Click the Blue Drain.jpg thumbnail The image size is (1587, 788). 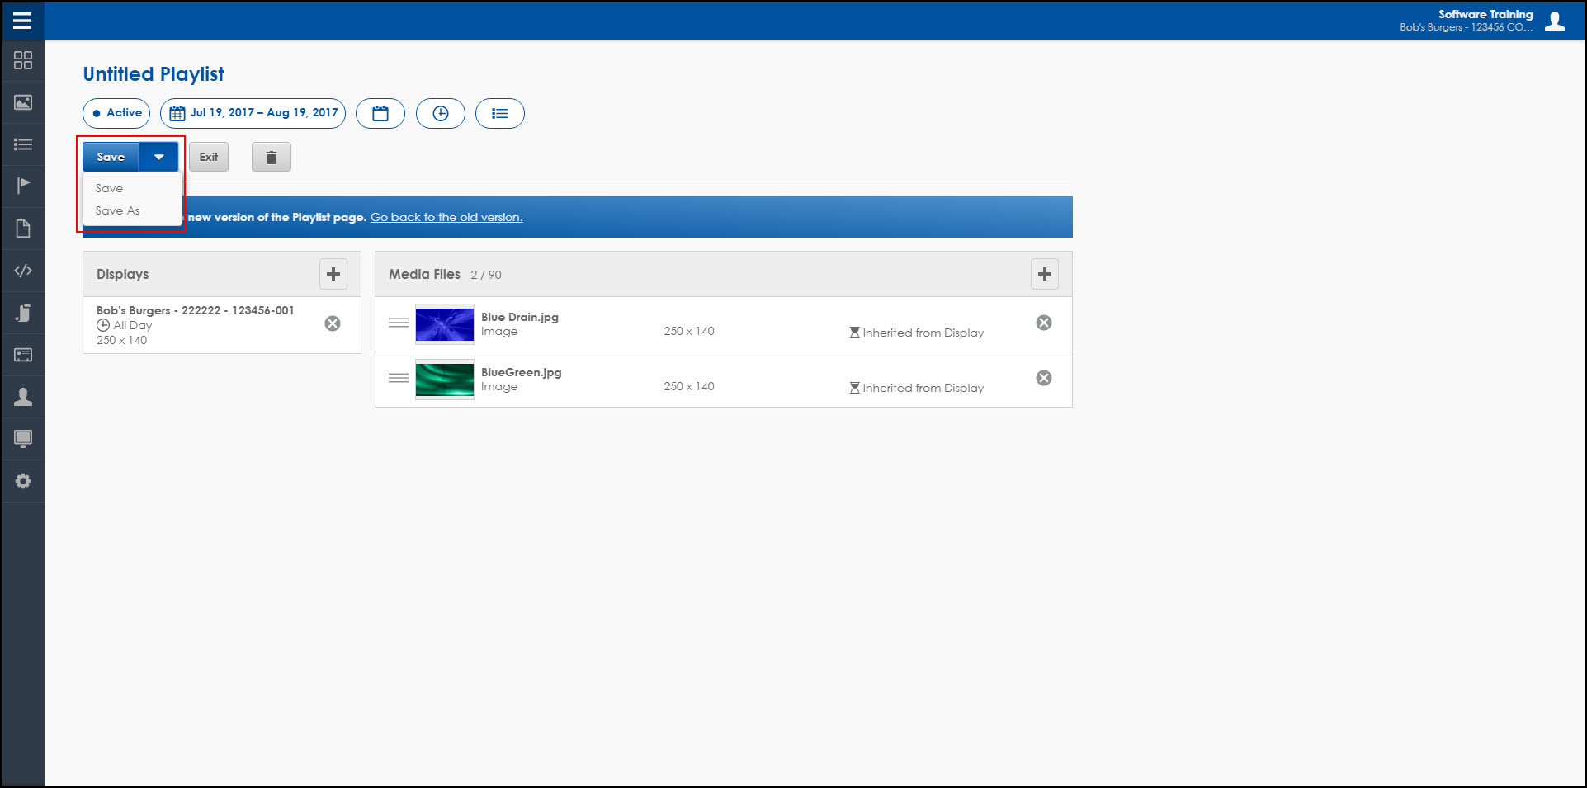tap(444, 324)
